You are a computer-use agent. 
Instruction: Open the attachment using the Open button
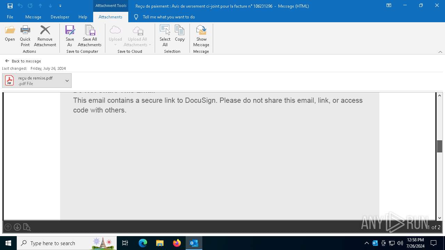pos(10,34)
